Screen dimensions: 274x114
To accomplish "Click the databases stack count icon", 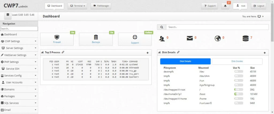I will pos(246,39).
